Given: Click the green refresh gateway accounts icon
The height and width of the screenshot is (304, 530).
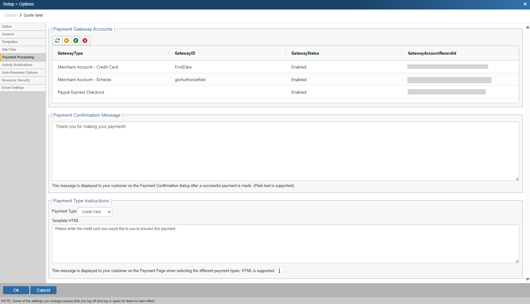Looking at the screenshot, I should 57,41.
